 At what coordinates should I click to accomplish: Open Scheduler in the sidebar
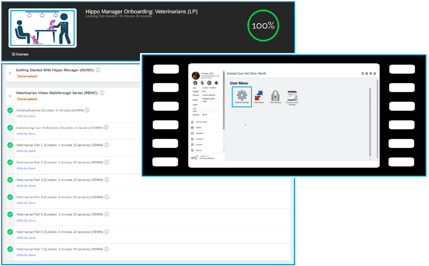point(197,133)
